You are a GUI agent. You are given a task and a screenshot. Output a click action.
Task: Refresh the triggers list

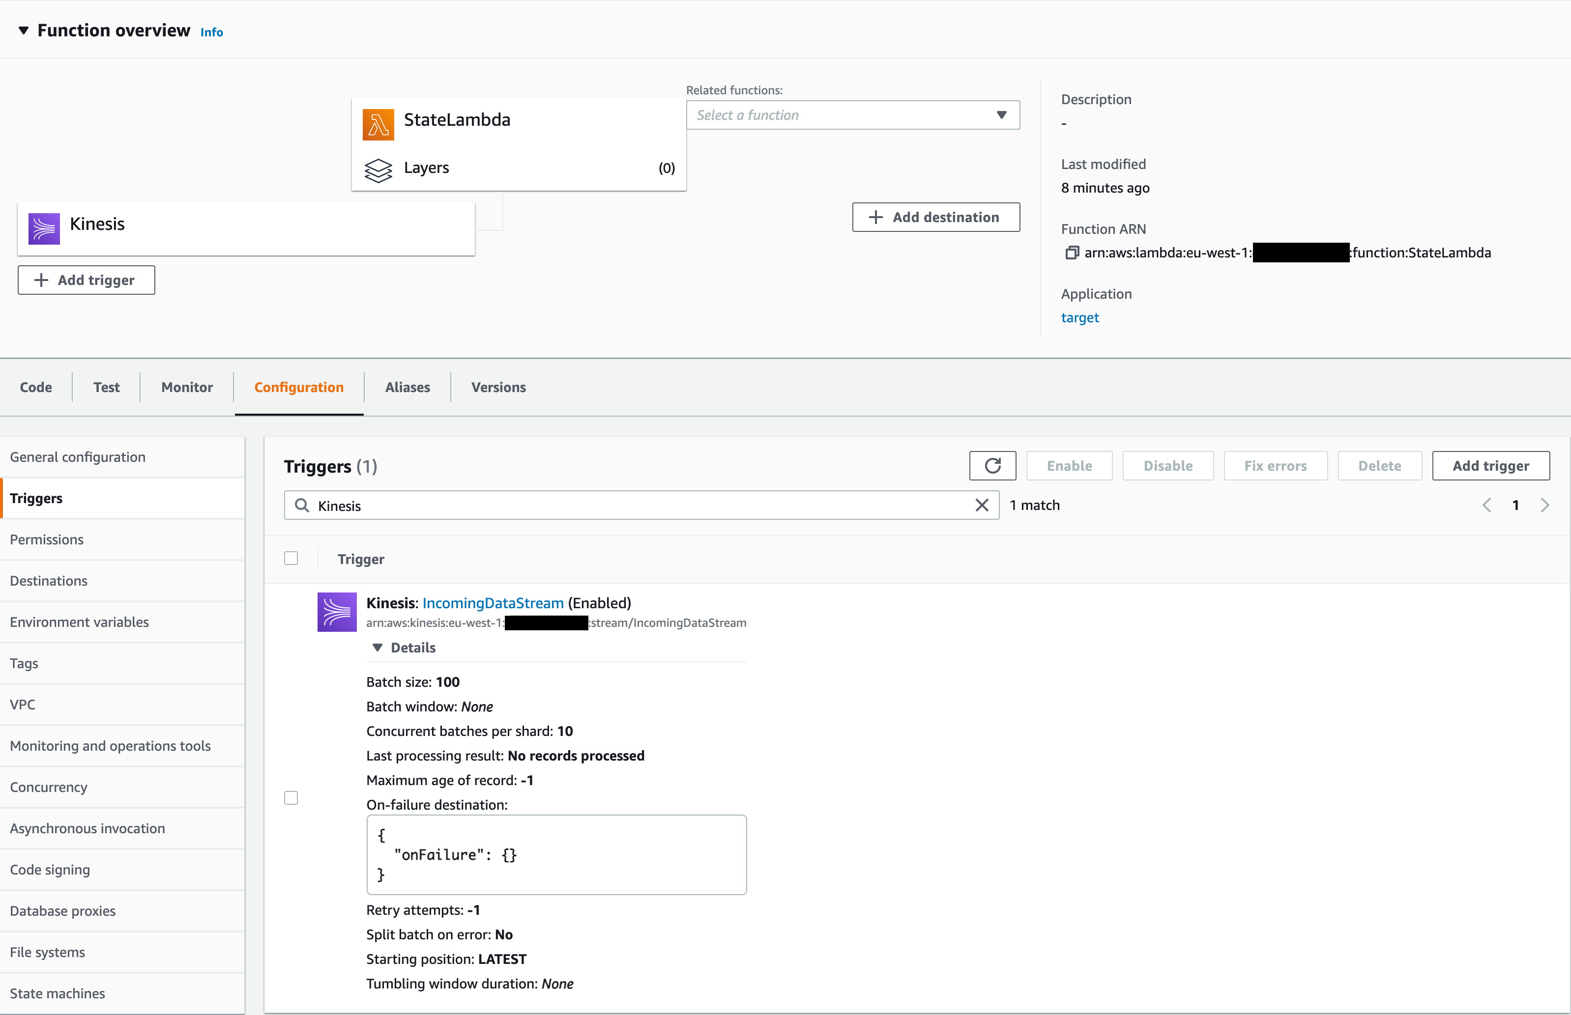tap(992, 465)
